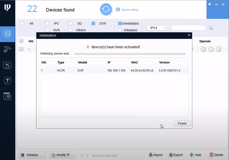Toggle the All device filter checkbox
229x160 pixels.
(x=22, y=24)
